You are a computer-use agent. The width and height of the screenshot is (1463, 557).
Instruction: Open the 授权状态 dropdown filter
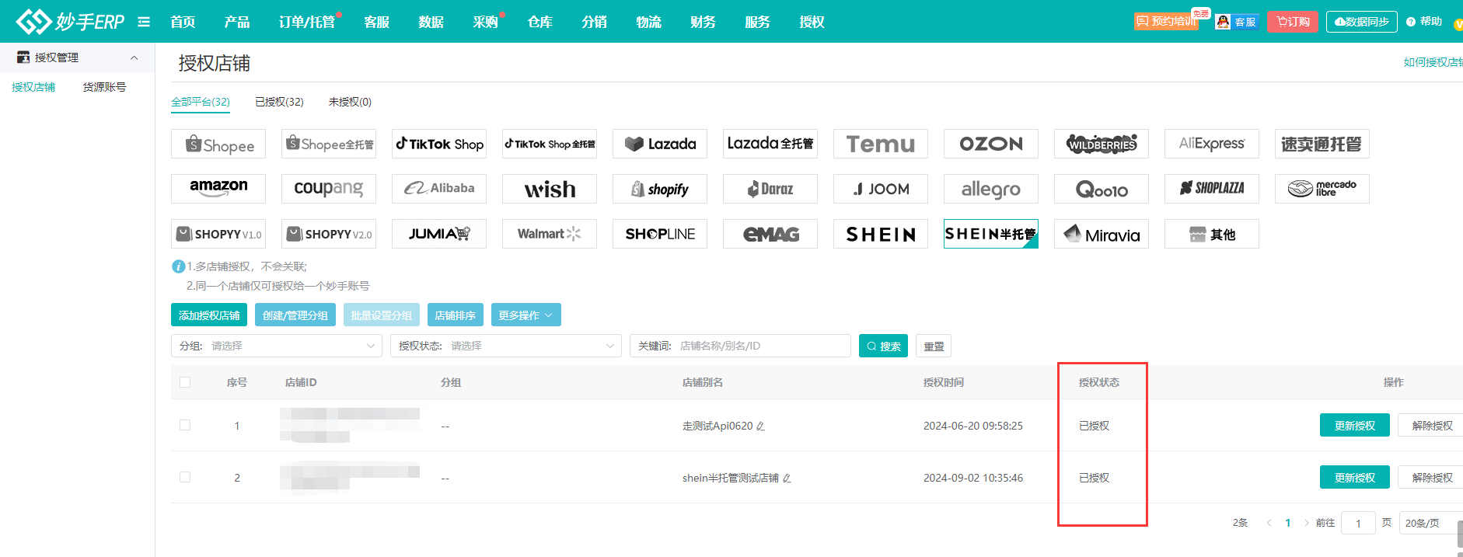pyautogui.click(x=506, y=346)
